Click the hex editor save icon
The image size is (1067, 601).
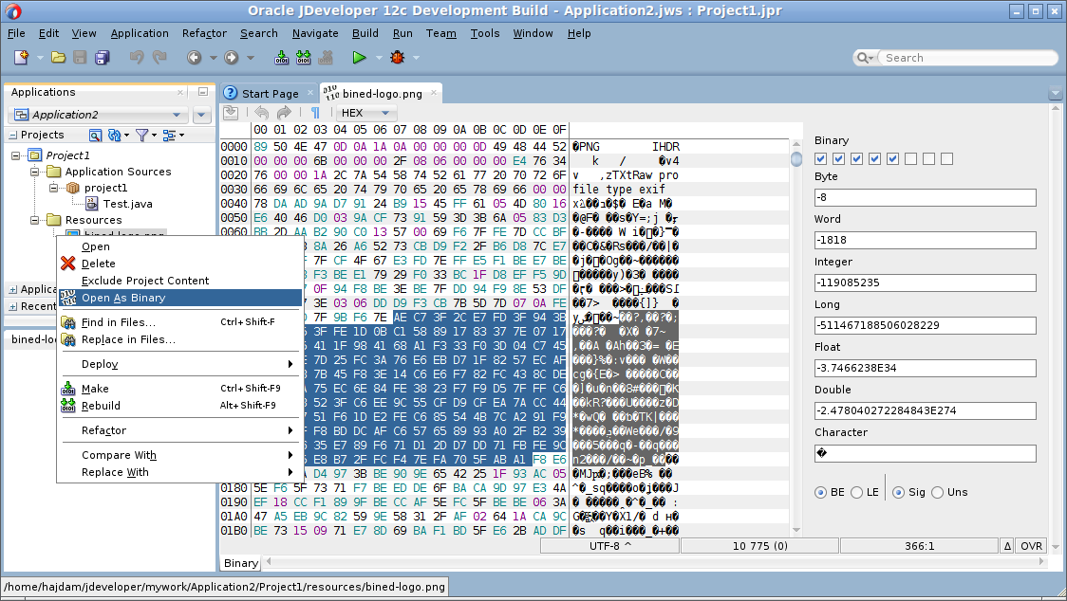coord(231,113)
